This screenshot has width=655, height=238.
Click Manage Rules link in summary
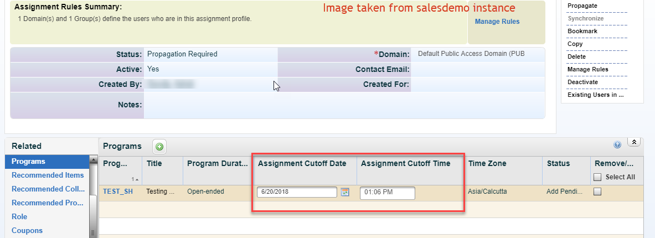click(x=497, y=21)
